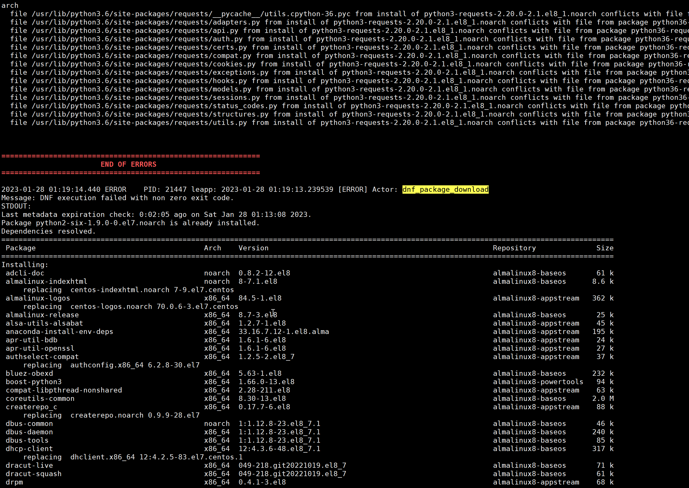Image resolution: width=689 pixels, height=488 pixels.
Task: Click the Version column header
Action: 253,248
